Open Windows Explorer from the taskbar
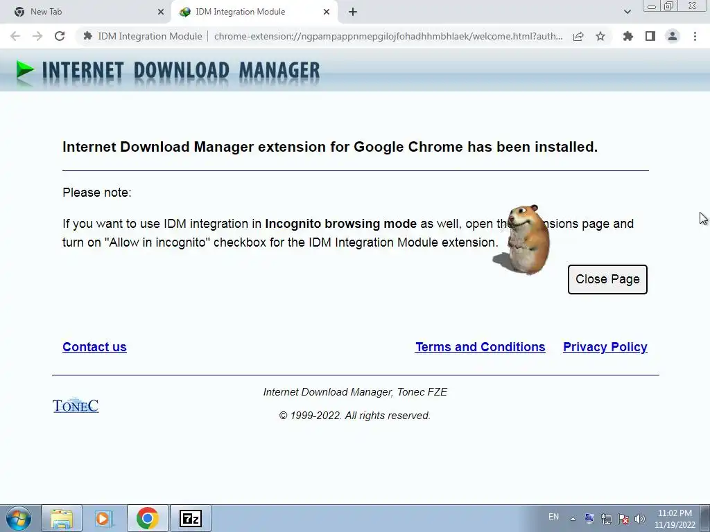 pyautogui.click(x=62, y=518)
